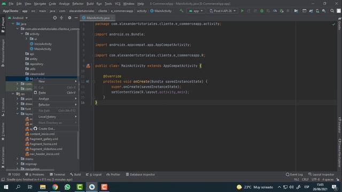Open the Analyze submenu in context menu
Viewport: 342px width, 192px height.
tap(56, 99)
